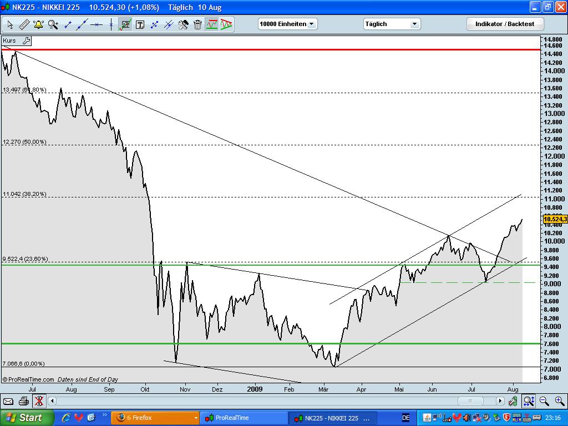568x426 pixels.
Task: Click the 7.066,6 (0,00%) Fibonacci label
Action: pos(23,363)
